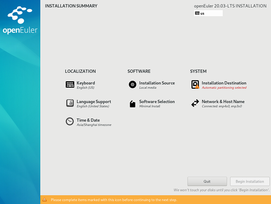Select the 'Installation Destination' title text
The height and width of the screenshot is (204, 271).
224,83
